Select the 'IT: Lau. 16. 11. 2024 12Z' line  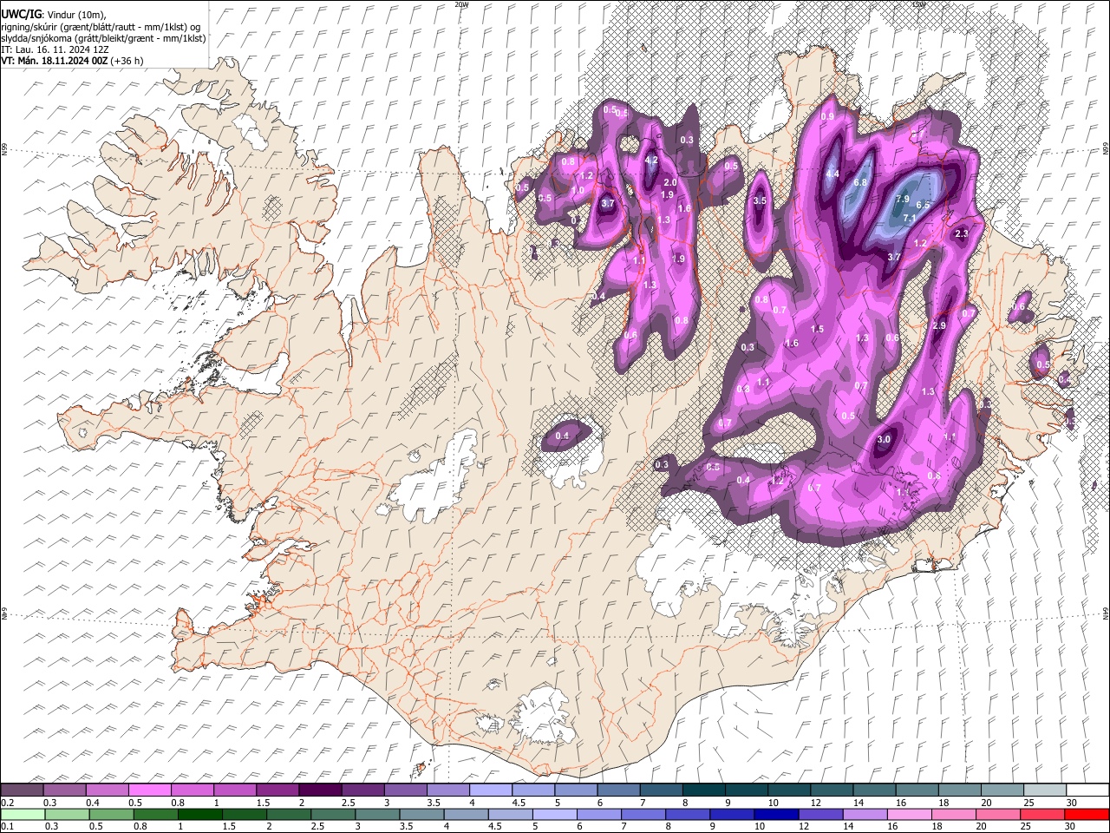pos(55,49)
